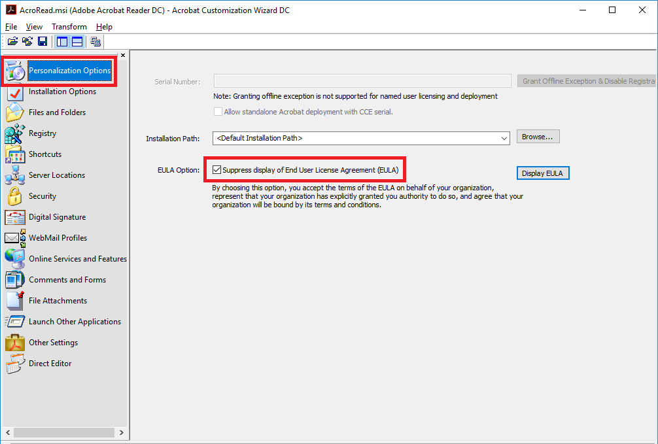Image resolution: width=658 pixels, height=444 pixels.
Task: Click the Browse... button
Action: tap(538, 137)
